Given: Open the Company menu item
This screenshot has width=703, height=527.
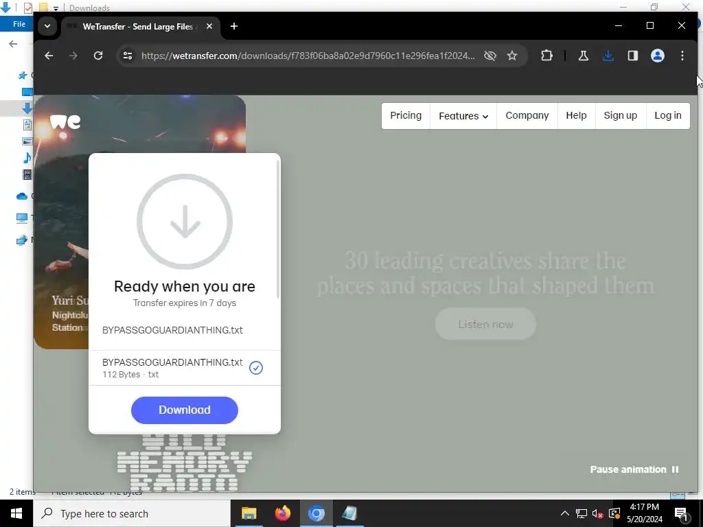Looking at the screenshot, I should 527,115.
